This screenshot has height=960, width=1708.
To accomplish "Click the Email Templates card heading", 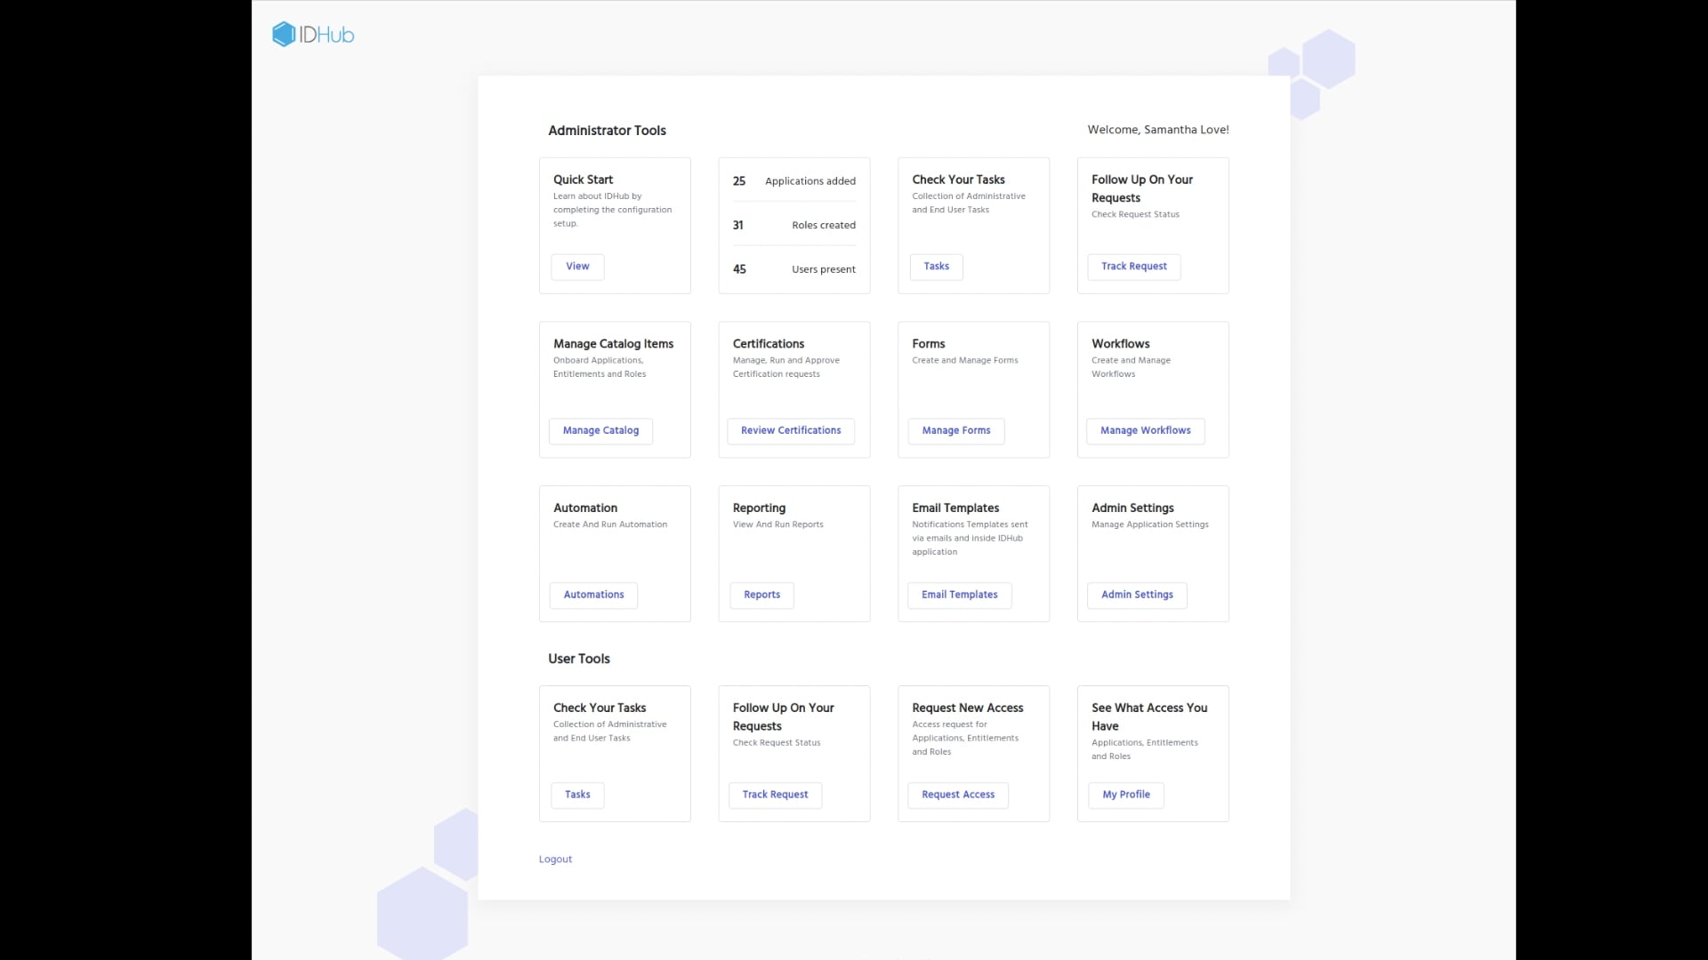I will pos(955,508).
